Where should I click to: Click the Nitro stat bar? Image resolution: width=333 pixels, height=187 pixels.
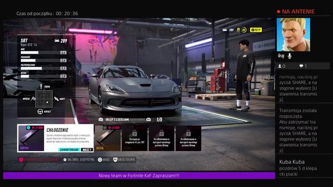tap(44, 76)
